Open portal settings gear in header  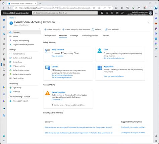[x=112, y=13]
